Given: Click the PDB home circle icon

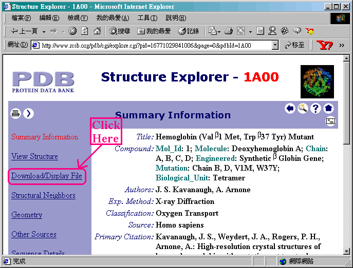Looking at the screenshot, I should [328, 109].
